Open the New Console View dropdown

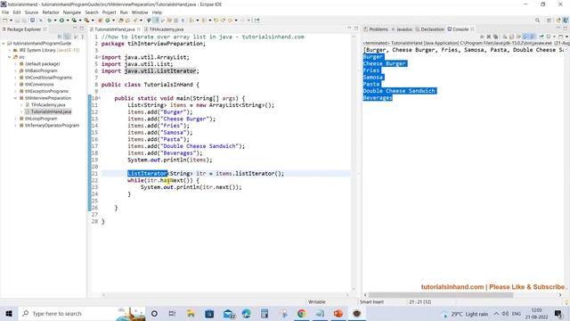(x=567, y=37)
